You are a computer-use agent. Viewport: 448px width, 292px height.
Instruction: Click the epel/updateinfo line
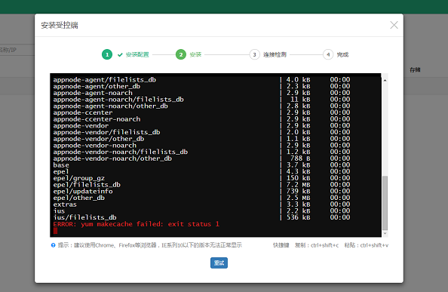[83, 192]
